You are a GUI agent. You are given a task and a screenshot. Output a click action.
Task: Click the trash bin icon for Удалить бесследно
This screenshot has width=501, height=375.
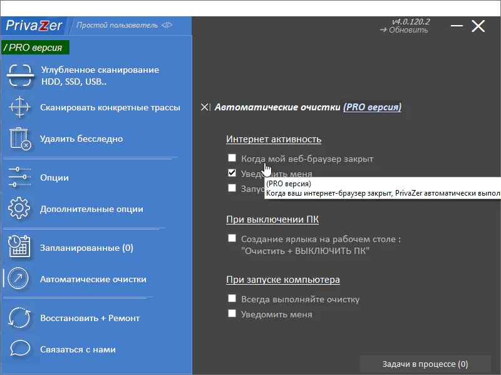pos(20,139)
